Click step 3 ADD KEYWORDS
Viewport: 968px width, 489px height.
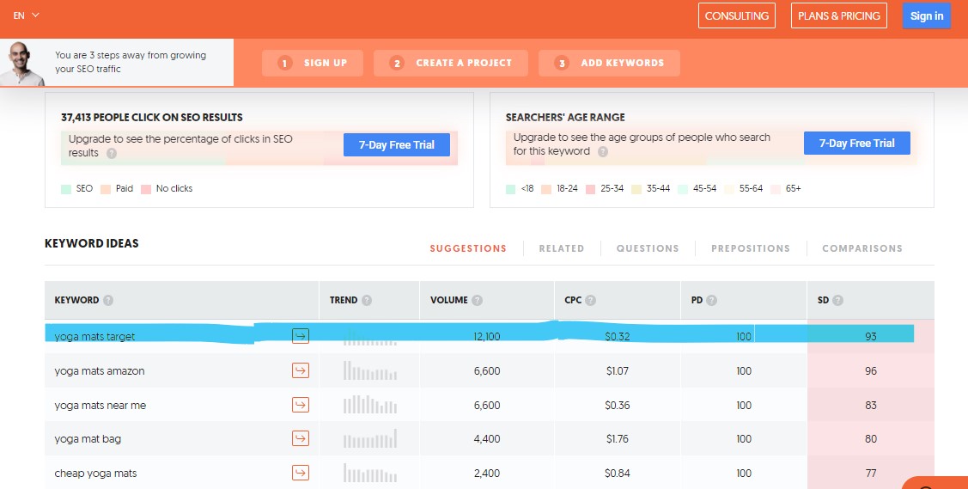pyautogui.click(x=609, y=63)
